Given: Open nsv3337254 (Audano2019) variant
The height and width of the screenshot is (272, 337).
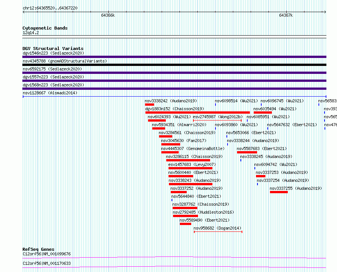Looking at the screenshot, I should pyautogui.click(x=283, y=180).
